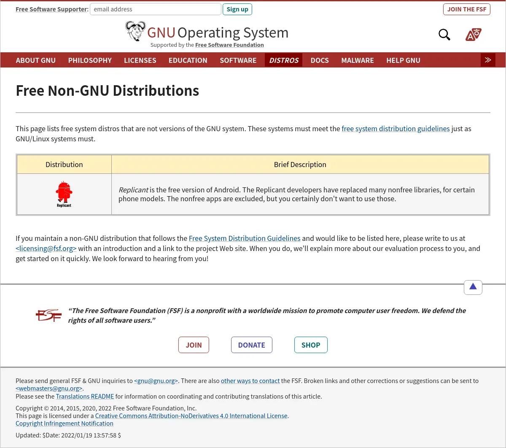506x448 pixels.
Task: Click the webmasters@gnu.org email link
Action: coord(49,389)
